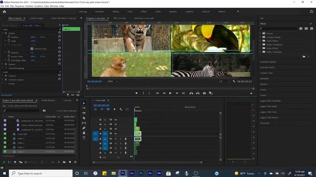This screenshot has width=316, height=177.
Task: Choose the Selection arrow tool
Action: click(x=84, y=103)
